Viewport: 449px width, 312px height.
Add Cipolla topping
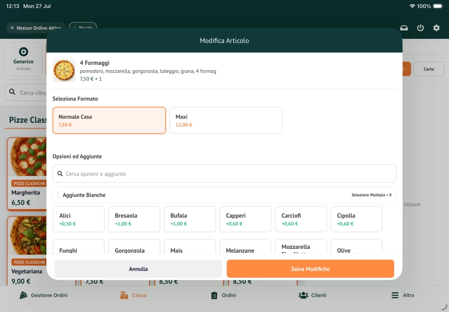[356, 219]
